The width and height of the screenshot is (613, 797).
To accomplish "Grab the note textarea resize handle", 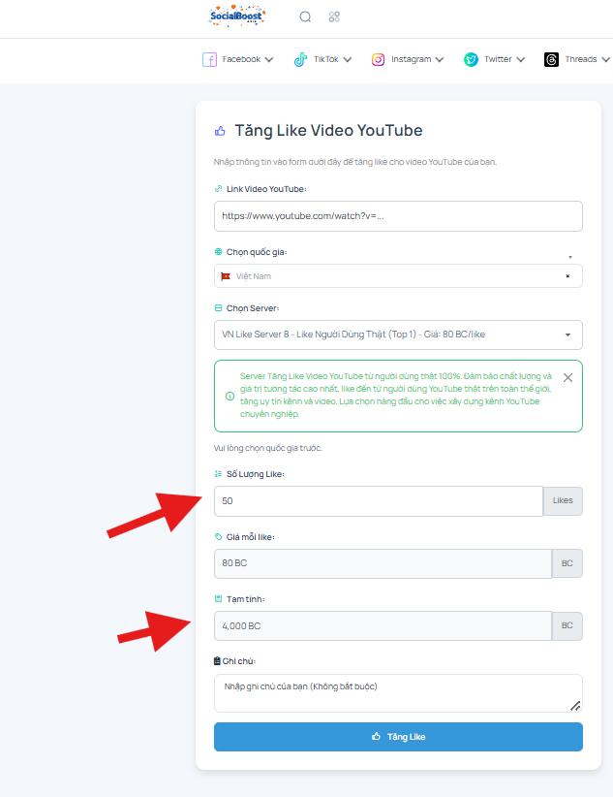I will pyautogui.click(x=575, y=706).
